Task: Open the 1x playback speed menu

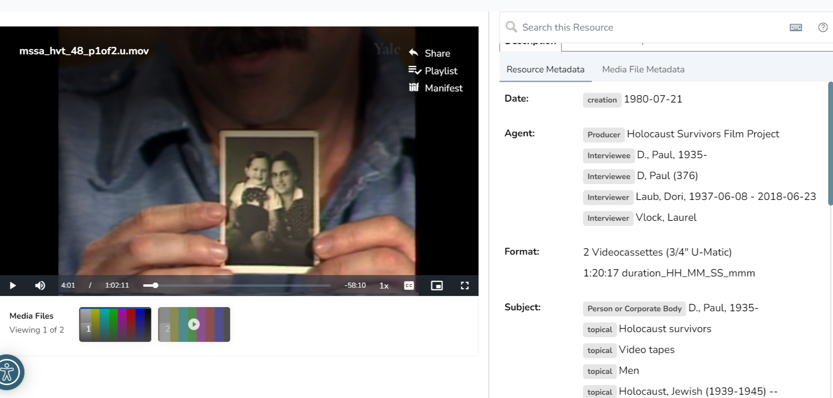Action: tap(384, 286)
